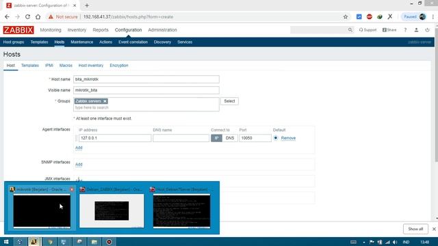Viewport: 438px width, 246px height.
Task: Add an SNMP interface
Action: tap(79, 165)
